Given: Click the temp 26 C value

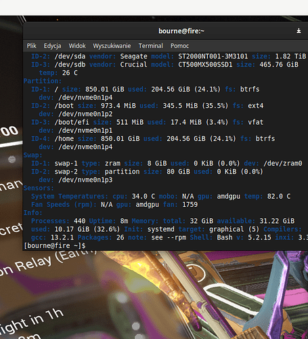Looking at the screenshot, I should click(70, 73).
